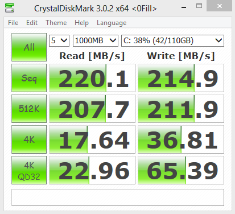Click the 4K QD32 write result 65.39
The image size is (235, 214).
pyautogui.click(x=181, y=170)
